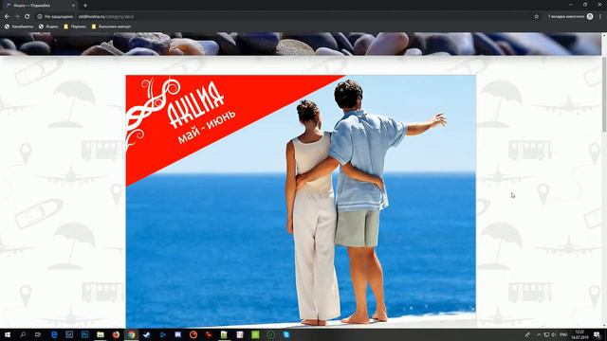Open the Windows Start menu

[x=7, y=334]
